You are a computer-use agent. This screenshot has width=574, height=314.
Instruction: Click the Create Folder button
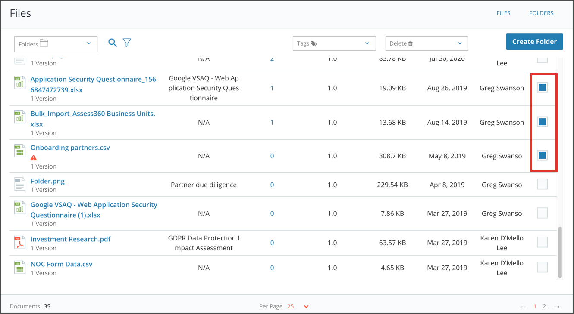point(535,42)
